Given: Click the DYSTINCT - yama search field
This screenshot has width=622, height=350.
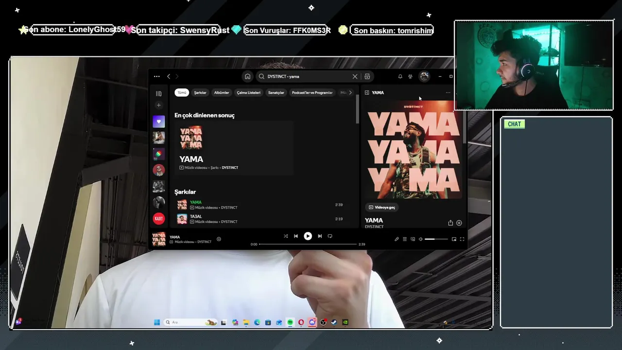Looking at the screenshot, I should (x=308, y=76).
